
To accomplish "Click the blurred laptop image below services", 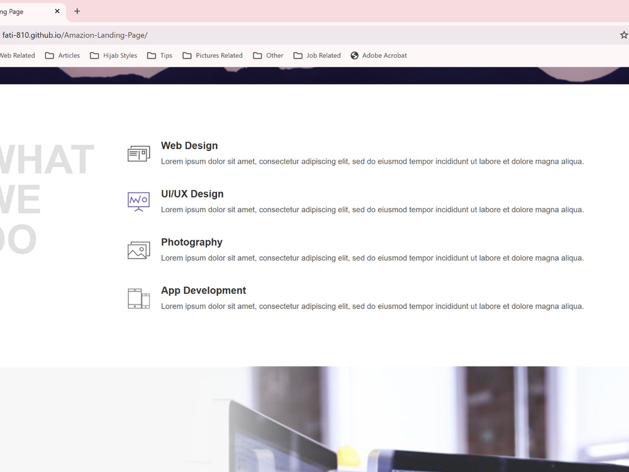I will point(314,419).
